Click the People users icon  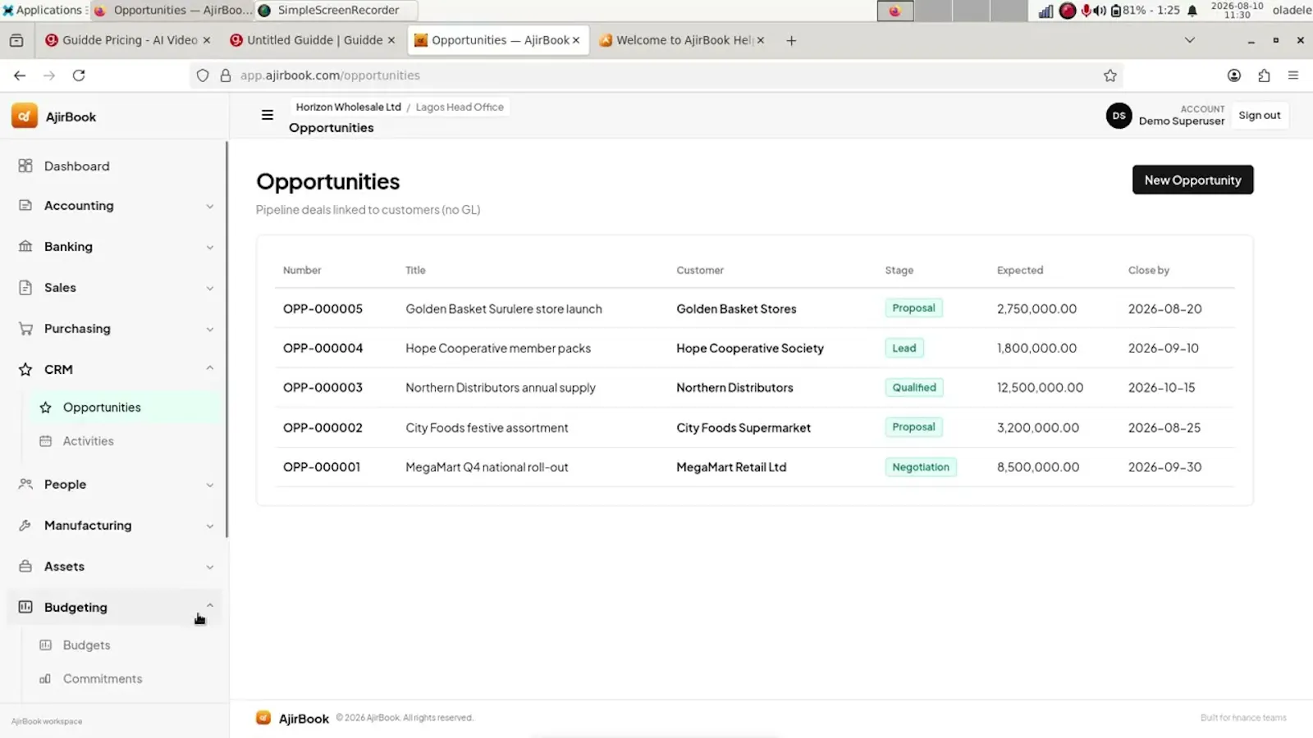25,484
